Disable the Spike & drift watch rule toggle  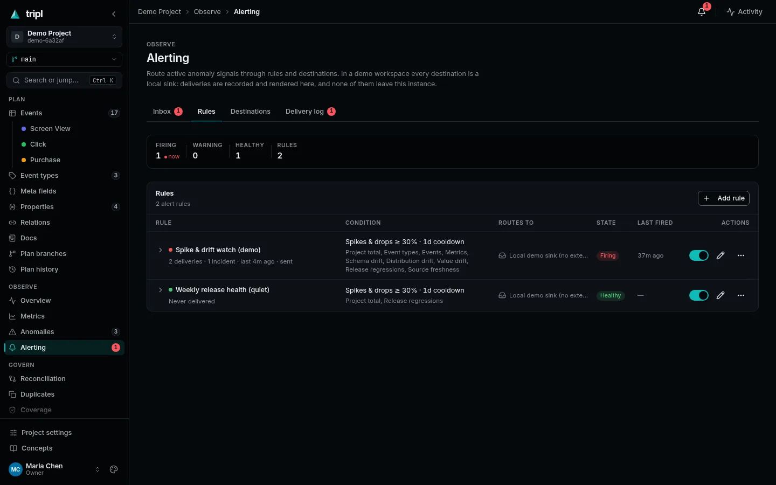[699, 255]
